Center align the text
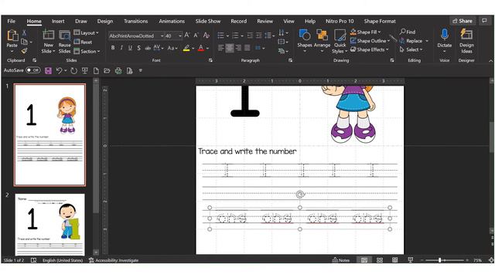Screen dimensions: 495x278 [x=230, y=48]
